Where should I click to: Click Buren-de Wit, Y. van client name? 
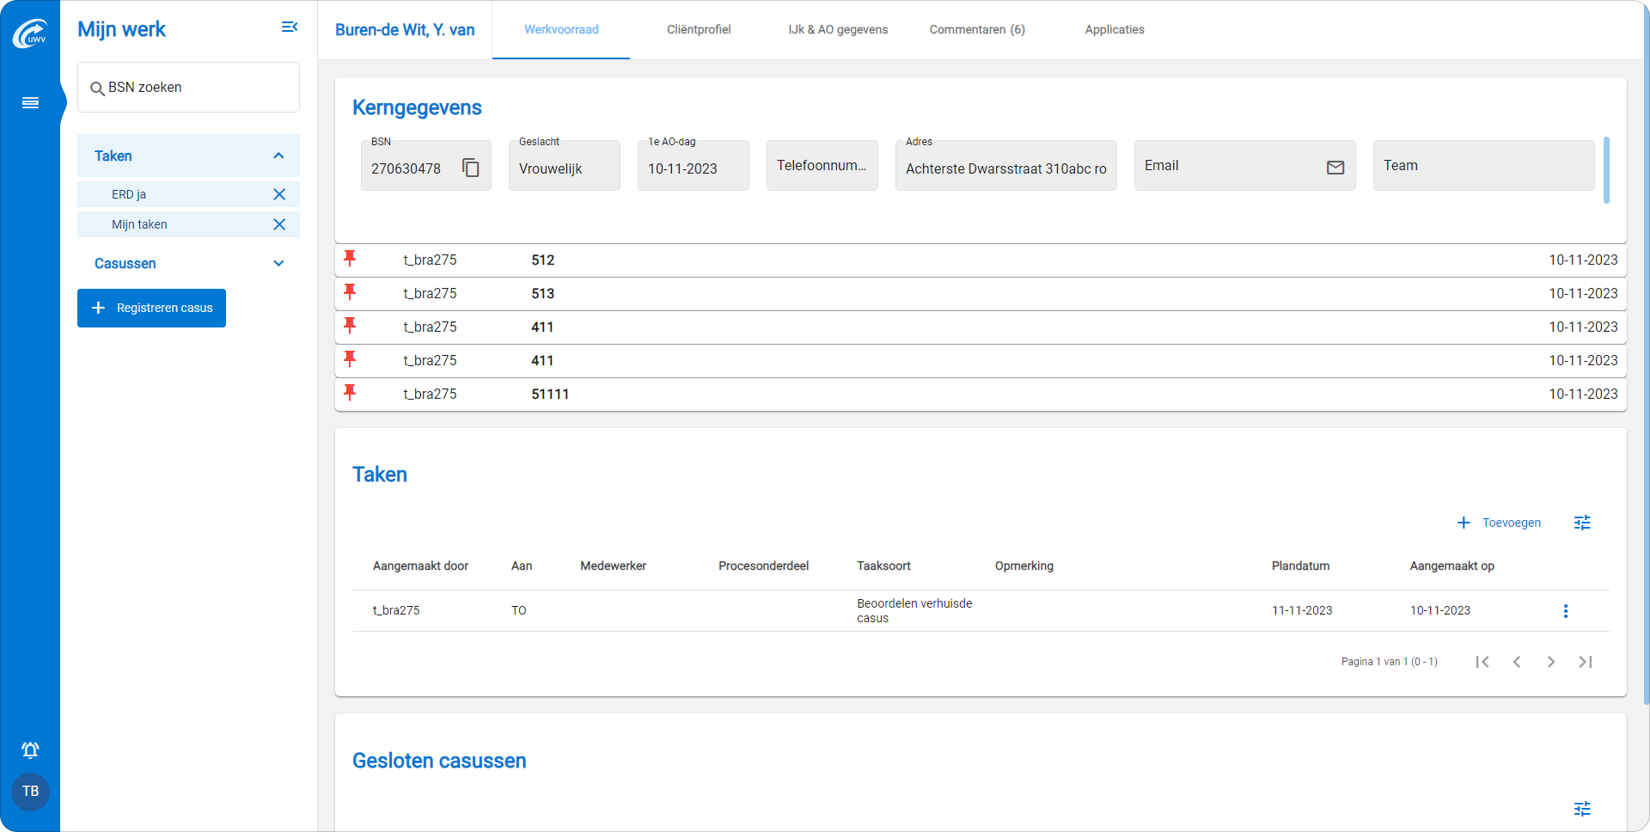click(405, 30)
